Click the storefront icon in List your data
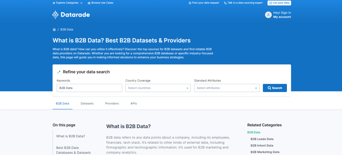The width and height of the screenshot is (342, 155). pos(271,3)
